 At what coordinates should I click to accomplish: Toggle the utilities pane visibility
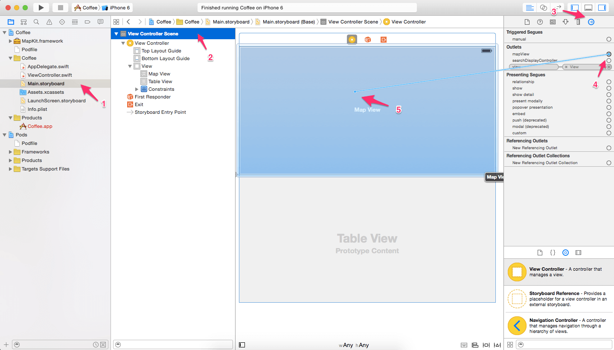pos(602,8)
